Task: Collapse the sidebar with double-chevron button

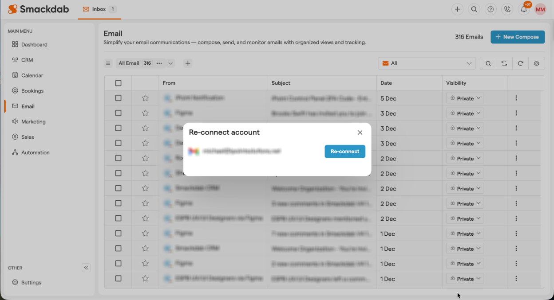Action: [86, 268]
